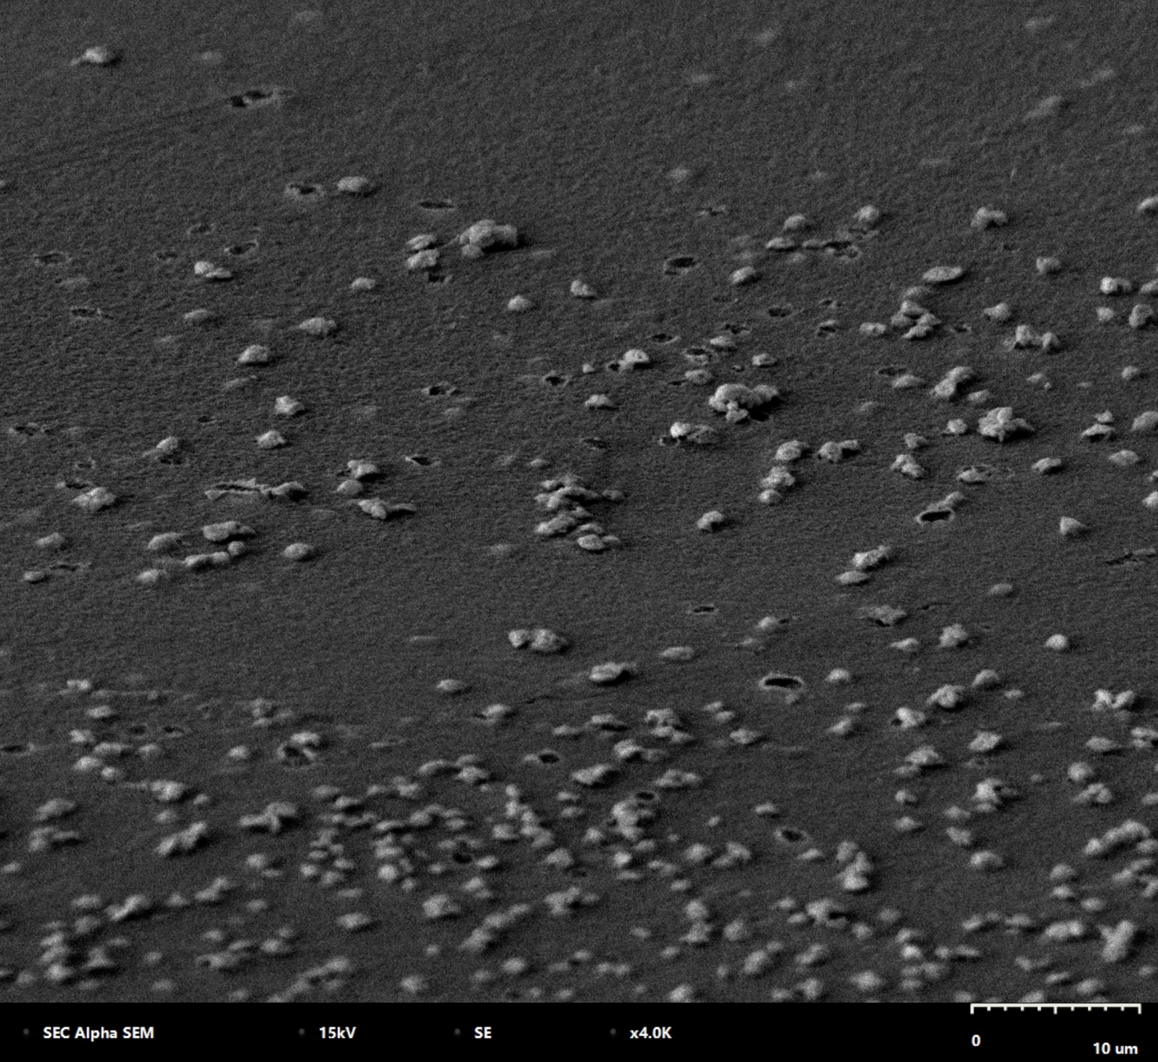
Task: Click the "0" scale bar origin label
Action: [976, 1040]
